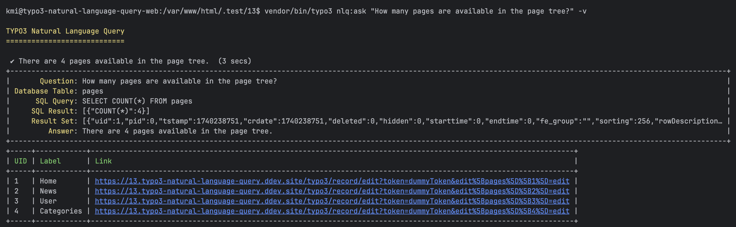Click the SQL Result JSON value

116,111
